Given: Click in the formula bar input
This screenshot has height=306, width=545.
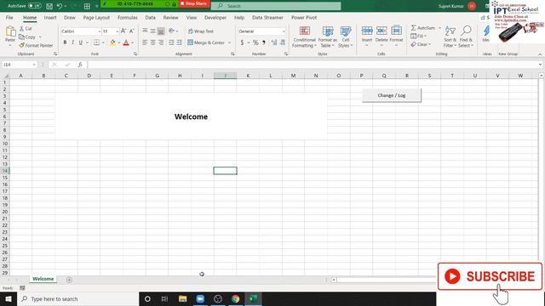Looking at the screenshot, I should 313,65.
